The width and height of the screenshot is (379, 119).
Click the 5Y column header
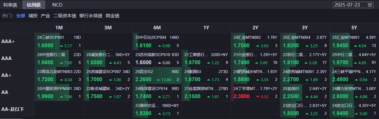(354, 28)
